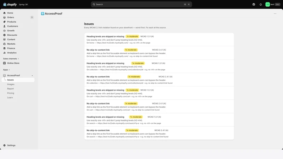This screenshot has width=283, height=159.
Task: Open the notifications bell
Action: 261,5
